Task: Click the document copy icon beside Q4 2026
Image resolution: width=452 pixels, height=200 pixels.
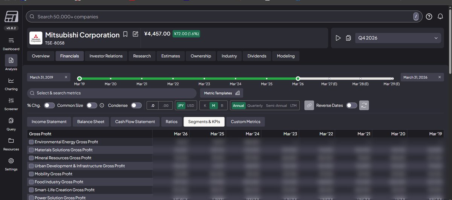Action: [x=349, y=38]
